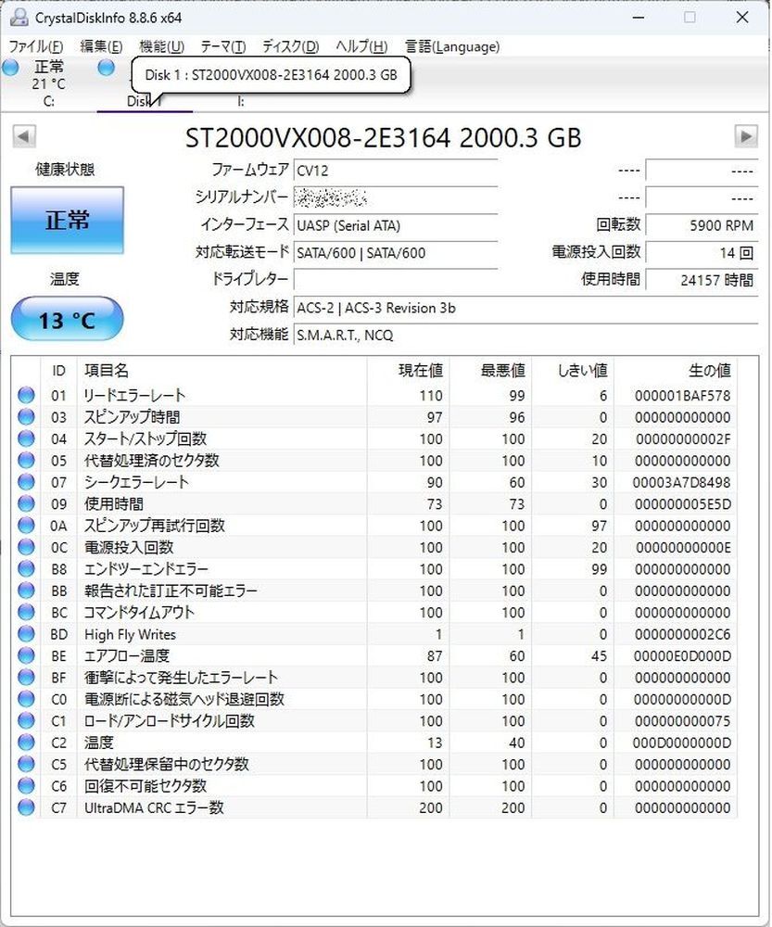Image resolution: width=772 pixels, height=927 pixels.
Task: Click status orb in row 05 代替処理済のセクタ数
Action: point(26,460)
